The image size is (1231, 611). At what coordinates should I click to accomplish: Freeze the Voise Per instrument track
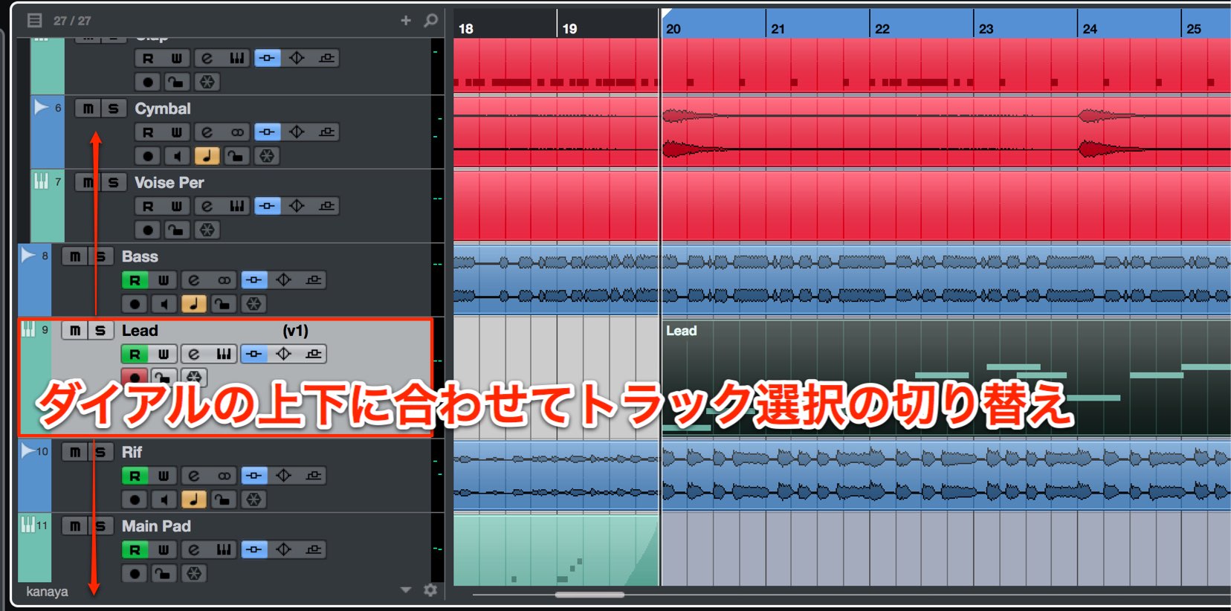point(207,230)
